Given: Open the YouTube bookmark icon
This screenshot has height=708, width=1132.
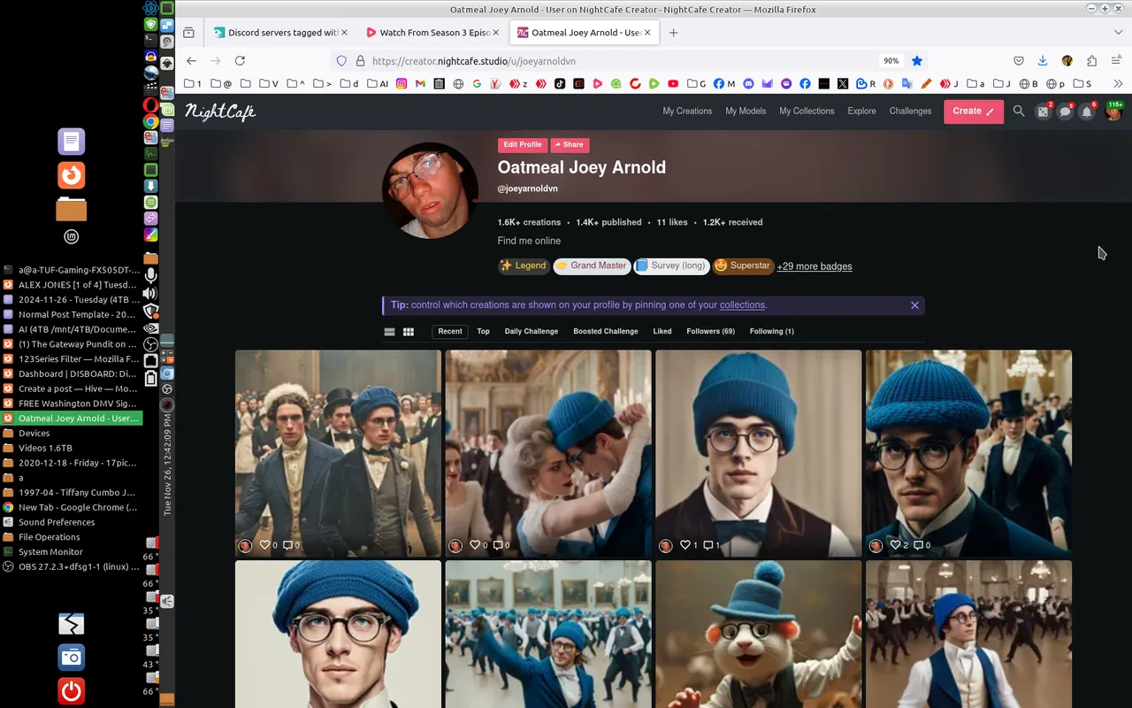Looking at the screenshot, I should point(673,84).
